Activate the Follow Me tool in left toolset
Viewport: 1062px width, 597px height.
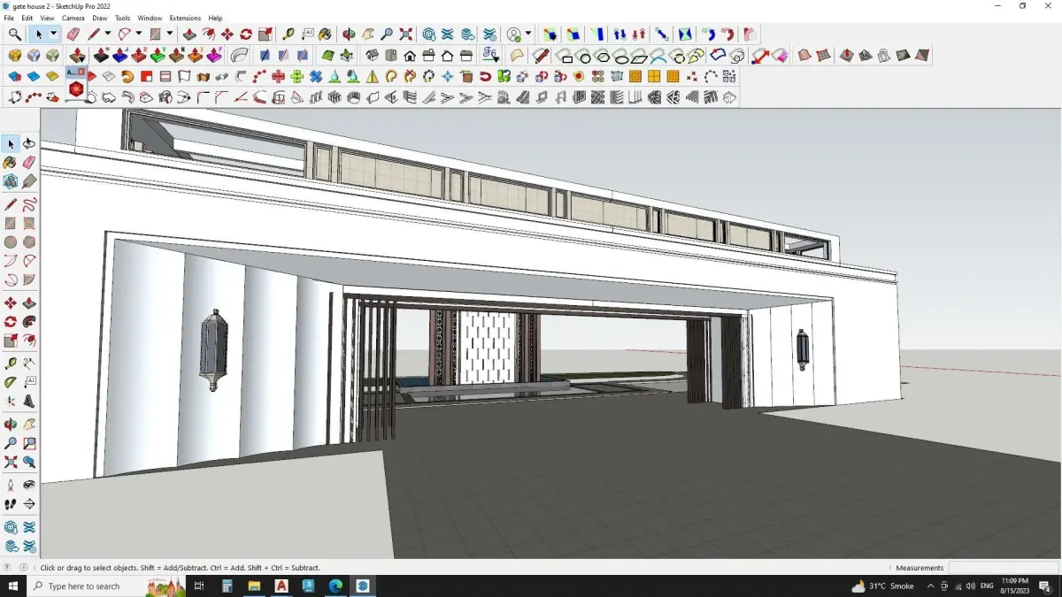[x=29, y=322]
